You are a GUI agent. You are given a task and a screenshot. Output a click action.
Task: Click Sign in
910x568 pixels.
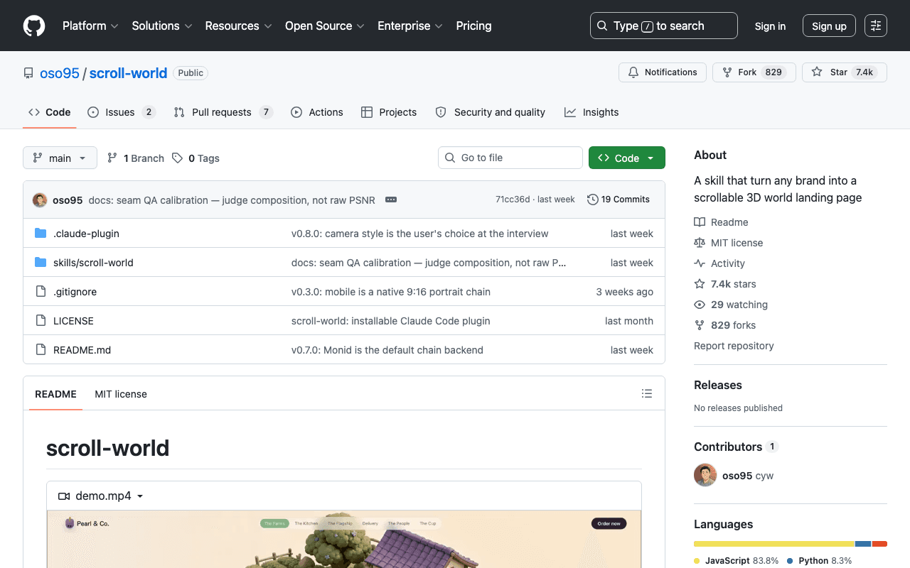(770, 26)
